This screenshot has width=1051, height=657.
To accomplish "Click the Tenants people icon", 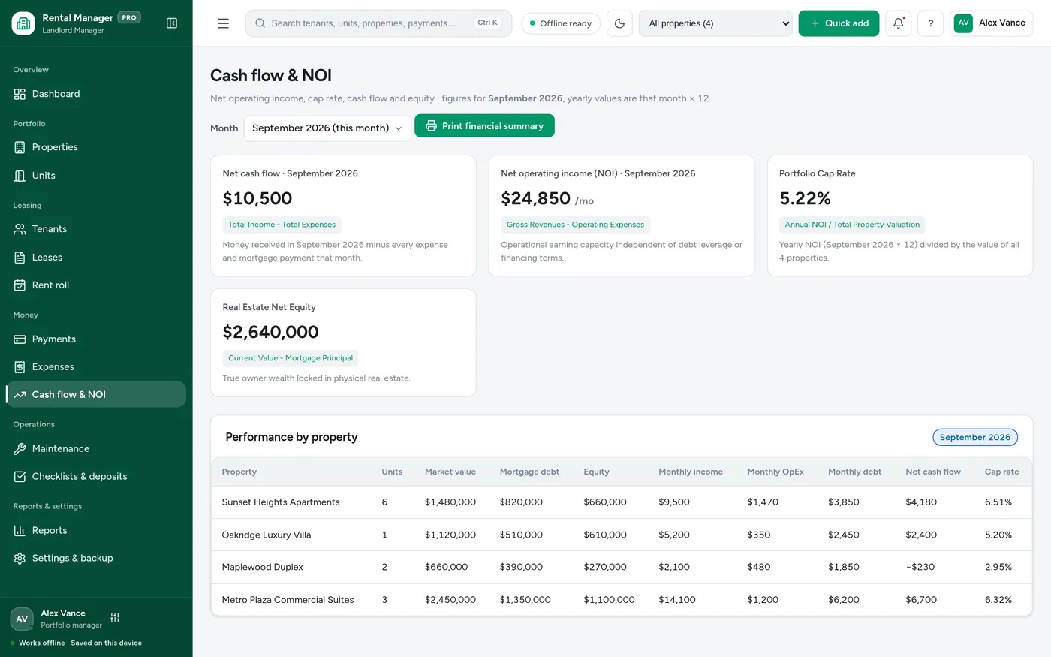I will (20, 229).
